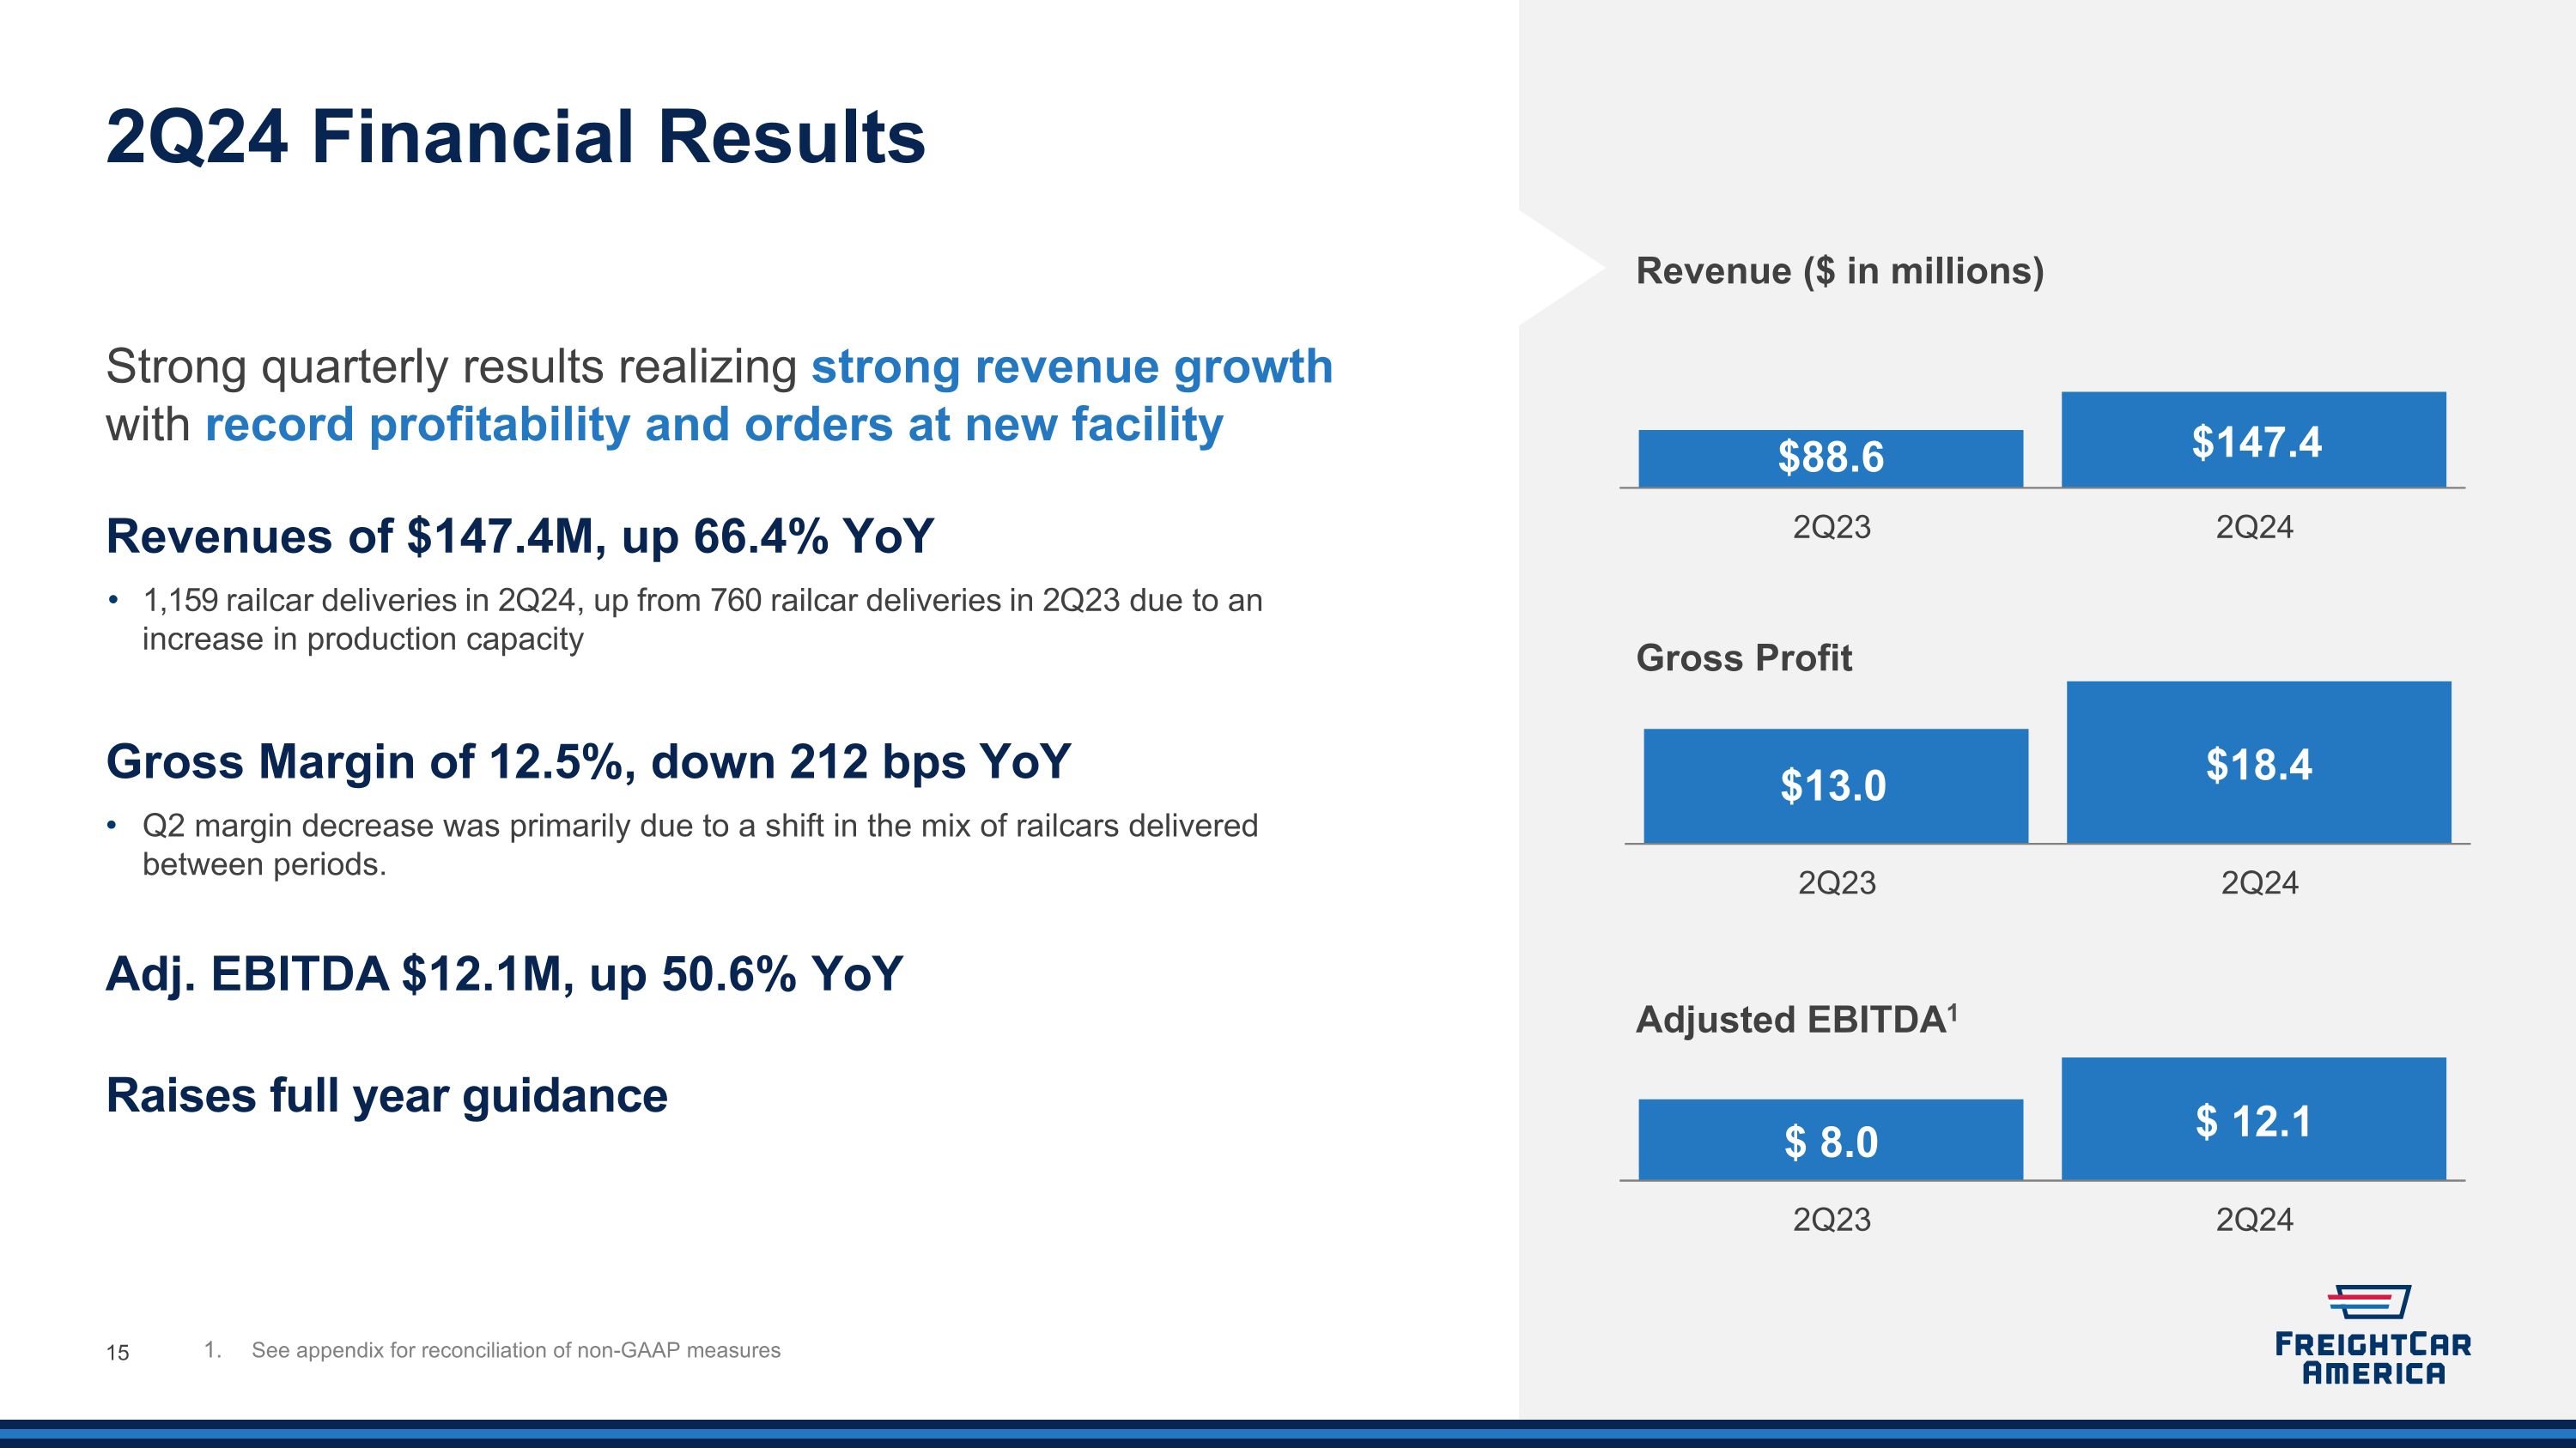Click the Q2 margin decrease bullet text
This screenshot has width=2576, height=1448.
[700, 845]
